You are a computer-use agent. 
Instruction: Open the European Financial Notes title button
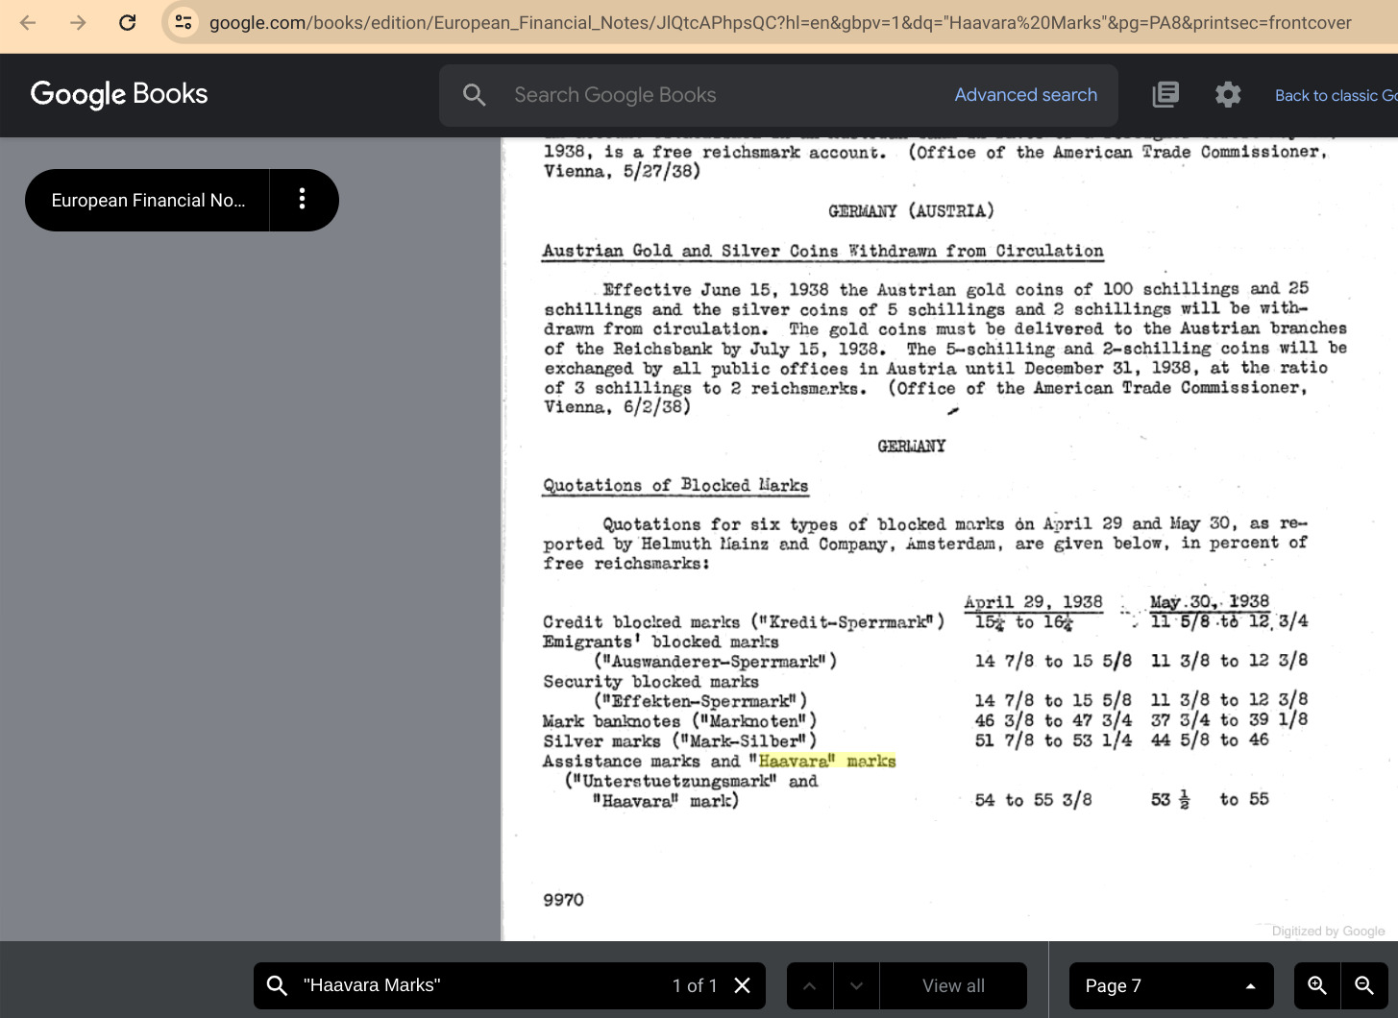(148, 200)
